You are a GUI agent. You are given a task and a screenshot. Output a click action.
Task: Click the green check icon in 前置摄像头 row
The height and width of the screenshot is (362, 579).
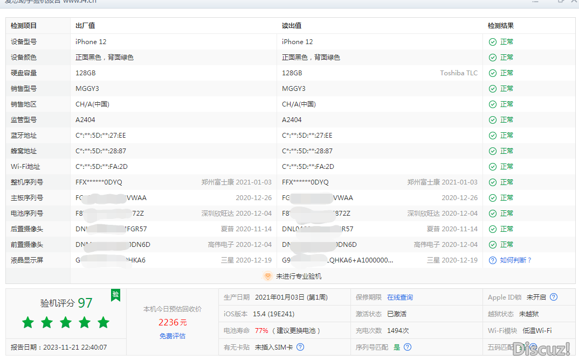coord(493,245)
